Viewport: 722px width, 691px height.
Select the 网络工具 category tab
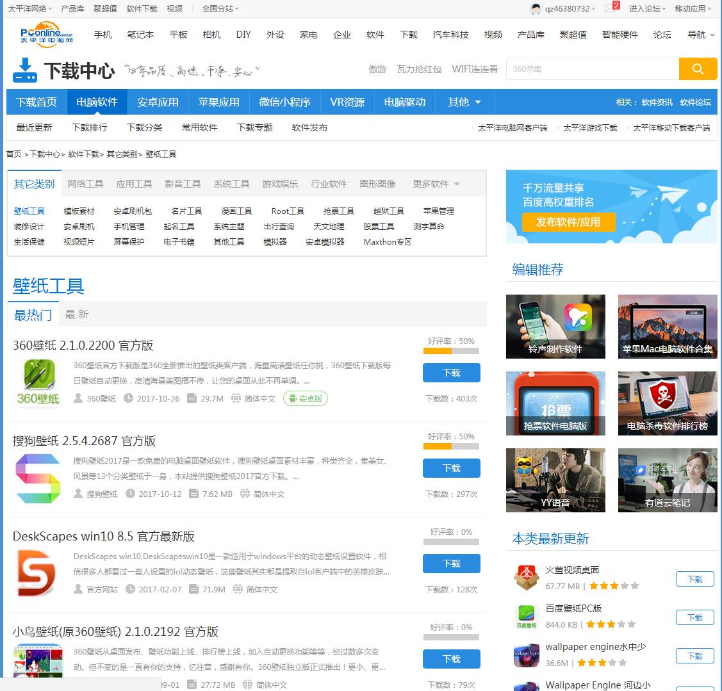pos(85,184)
